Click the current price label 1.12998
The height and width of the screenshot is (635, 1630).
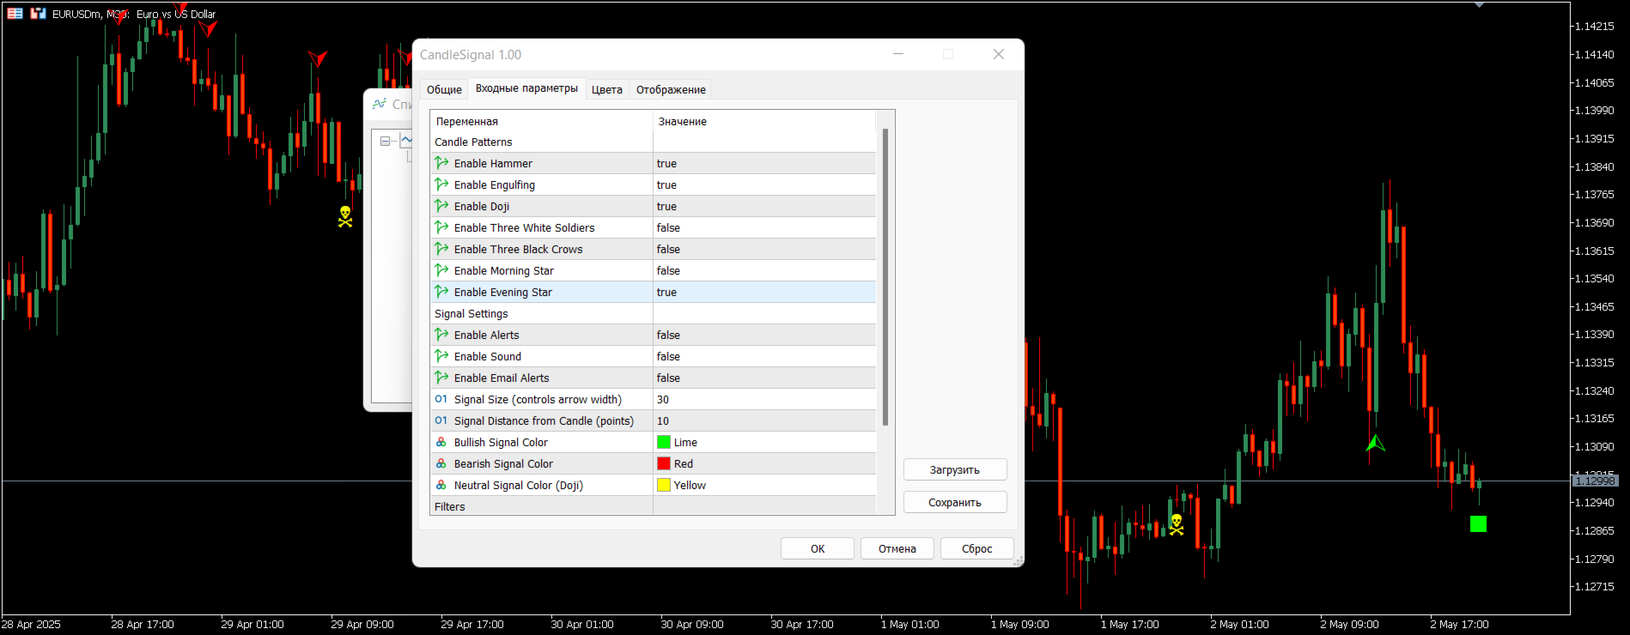(1596, 481)
